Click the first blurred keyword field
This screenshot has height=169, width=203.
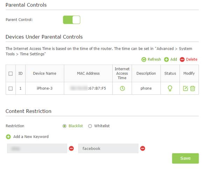[37, 148]
